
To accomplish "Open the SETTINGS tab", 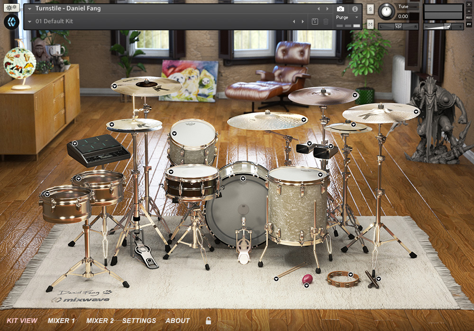I will coord(139,321).
